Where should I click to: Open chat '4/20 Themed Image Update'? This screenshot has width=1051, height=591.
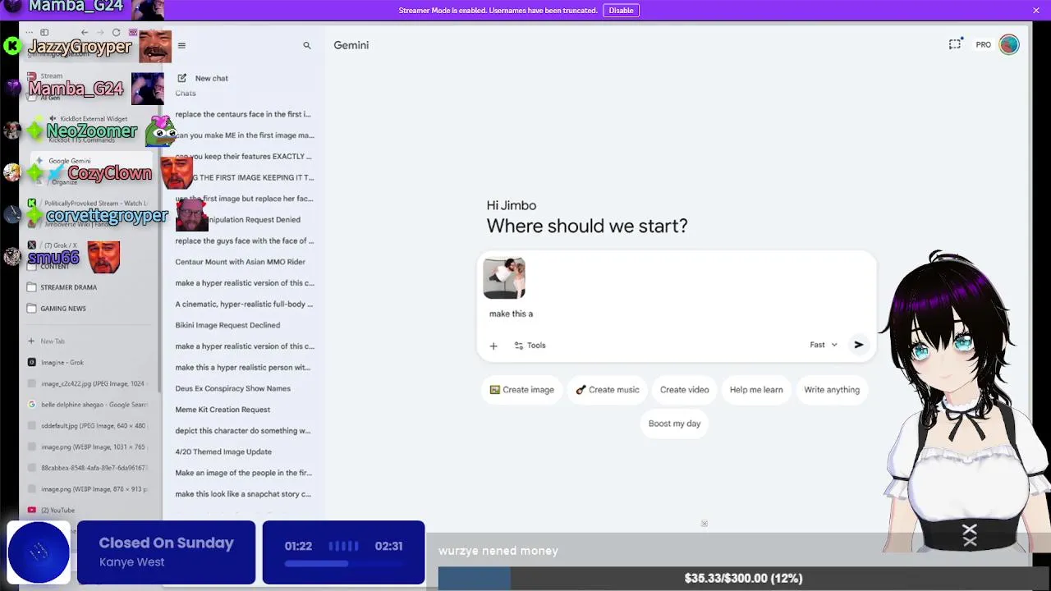point(223,451)
